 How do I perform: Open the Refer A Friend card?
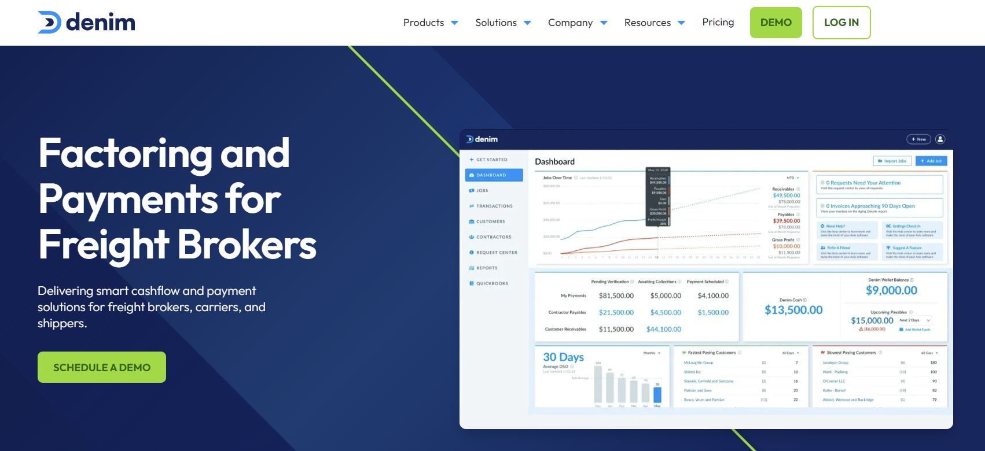[x=847, y=252]
